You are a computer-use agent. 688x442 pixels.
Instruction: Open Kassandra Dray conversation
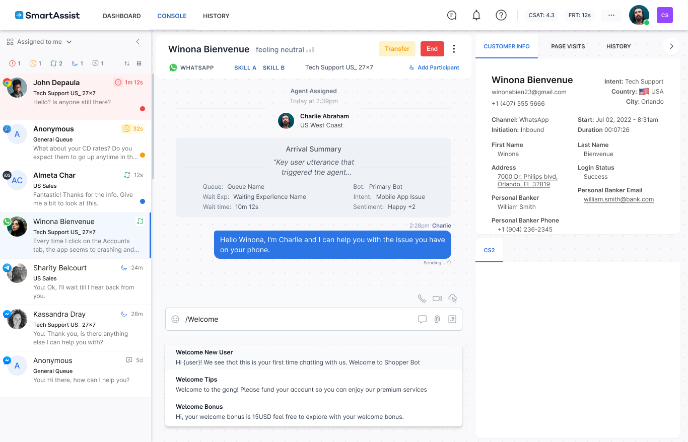coord(76,328)
